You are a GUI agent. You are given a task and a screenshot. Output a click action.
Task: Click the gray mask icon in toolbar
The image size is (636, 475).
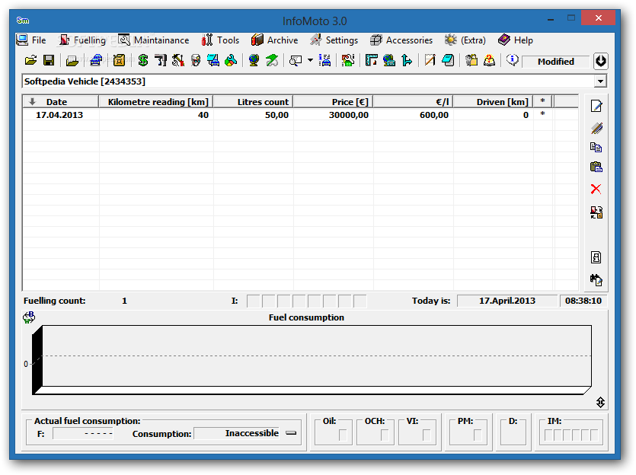click(196, 61)
